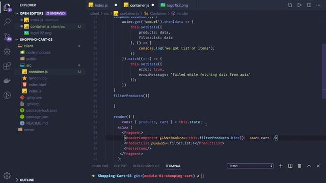Viewport: 326px width, 183px height.
Task: Open the .gitkeep file
Action: click(50, 104)
